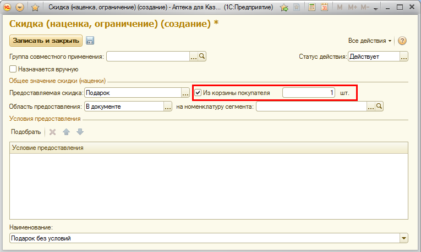Image resolution: width=421 pixels, height=252 pixels.
Task: Click magnifier next to номенклатуру сегмента field
Action: [x=379, y=107]
